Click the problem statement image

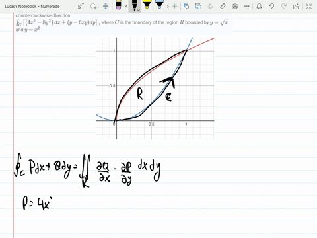pos(123,24)
